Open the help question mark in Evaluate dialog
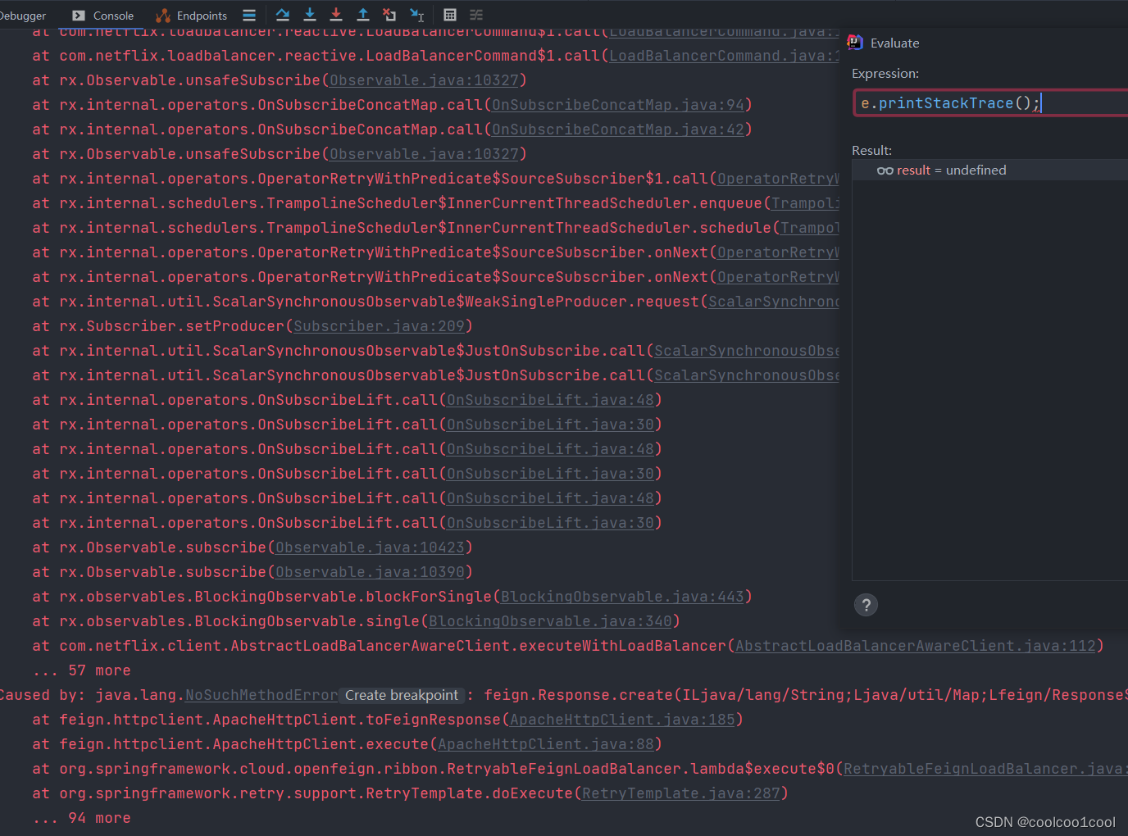The height and width of the screenshot is (836, 1128). click(866, 605)
